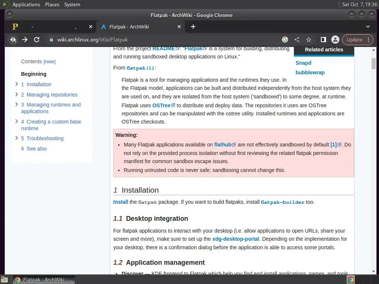The image size is (379, 284).
Task: Open a new browser tab
Action: (x=193, y=27)
